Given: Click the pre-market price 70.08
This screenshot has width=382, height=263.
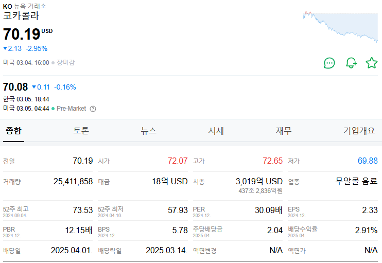Looking at the screenshot, I should [x=15, y=87].
